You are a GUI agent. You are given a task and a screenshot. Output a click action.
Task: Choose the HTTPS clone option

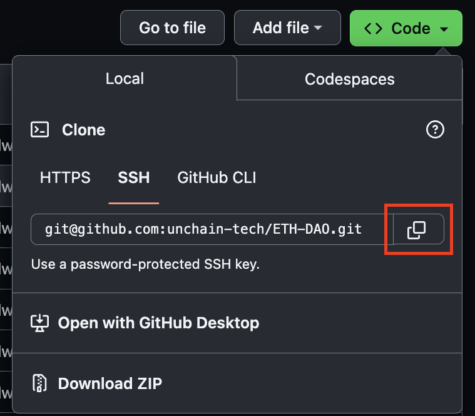65,177
